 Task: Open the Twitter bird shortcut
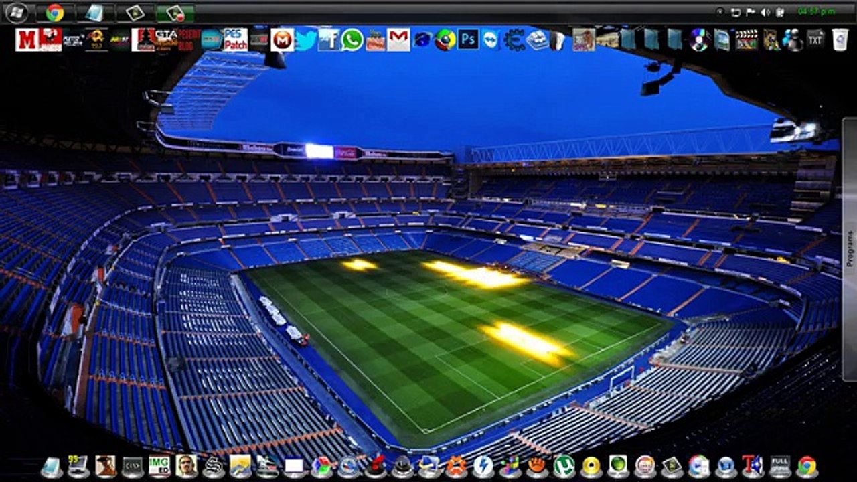[306, 39]
